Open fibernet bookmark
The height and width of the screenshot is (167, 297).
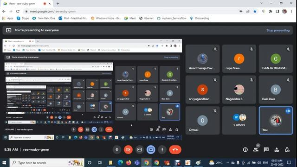(x=146, y=18)
